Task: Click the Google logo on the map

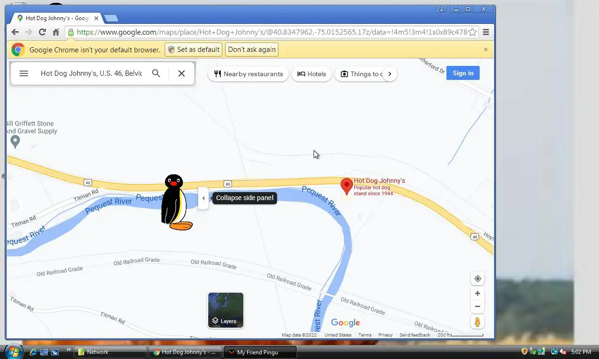Action: 345,323
